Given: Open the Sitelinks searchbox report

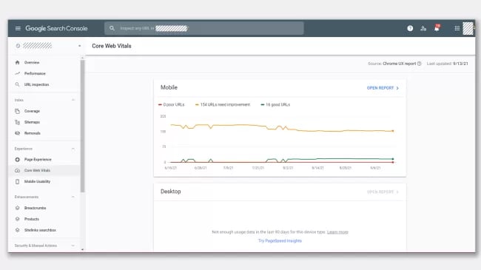Looking at the screenshot, I should [40, 230].
